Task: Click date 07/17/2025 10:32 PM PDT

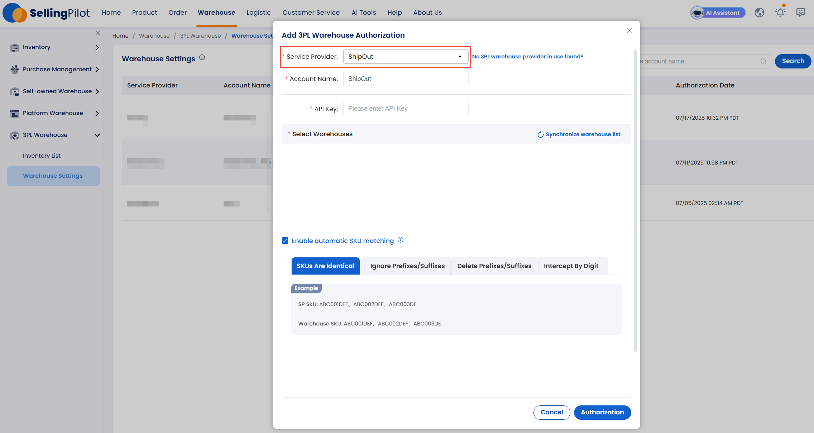Action: pyautogui.click(x=707, y=118)
